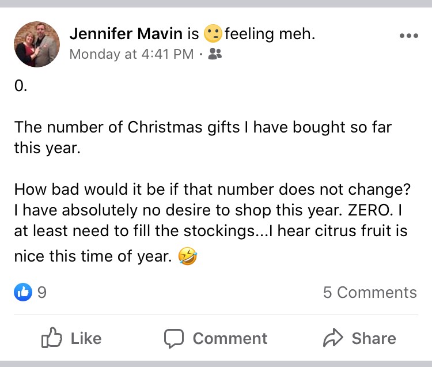Click the '0.' opening line of post
The height and width of the screenshot is (367, 432).
tap(21, 86)
